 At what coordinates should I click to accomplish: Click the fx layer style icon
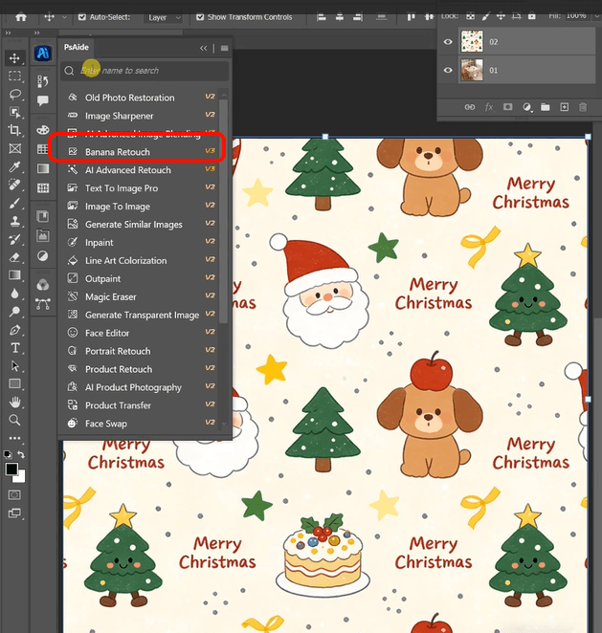point(489,107)
